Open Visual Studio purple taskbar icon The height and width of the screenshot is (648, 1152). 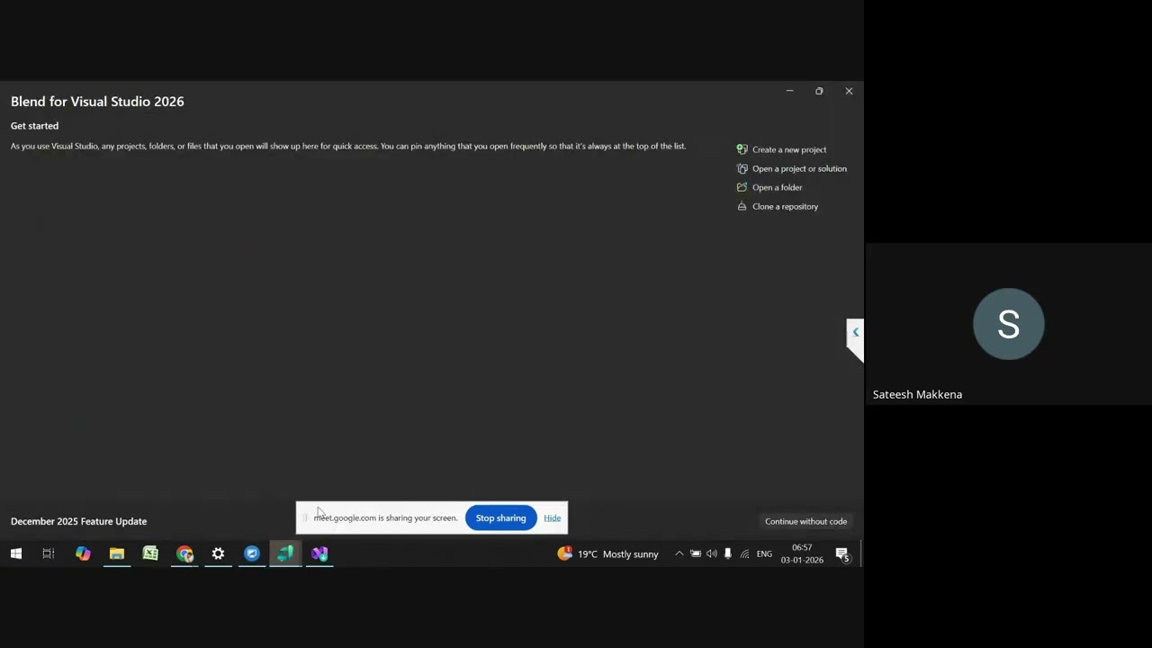(x=319, y=553)
